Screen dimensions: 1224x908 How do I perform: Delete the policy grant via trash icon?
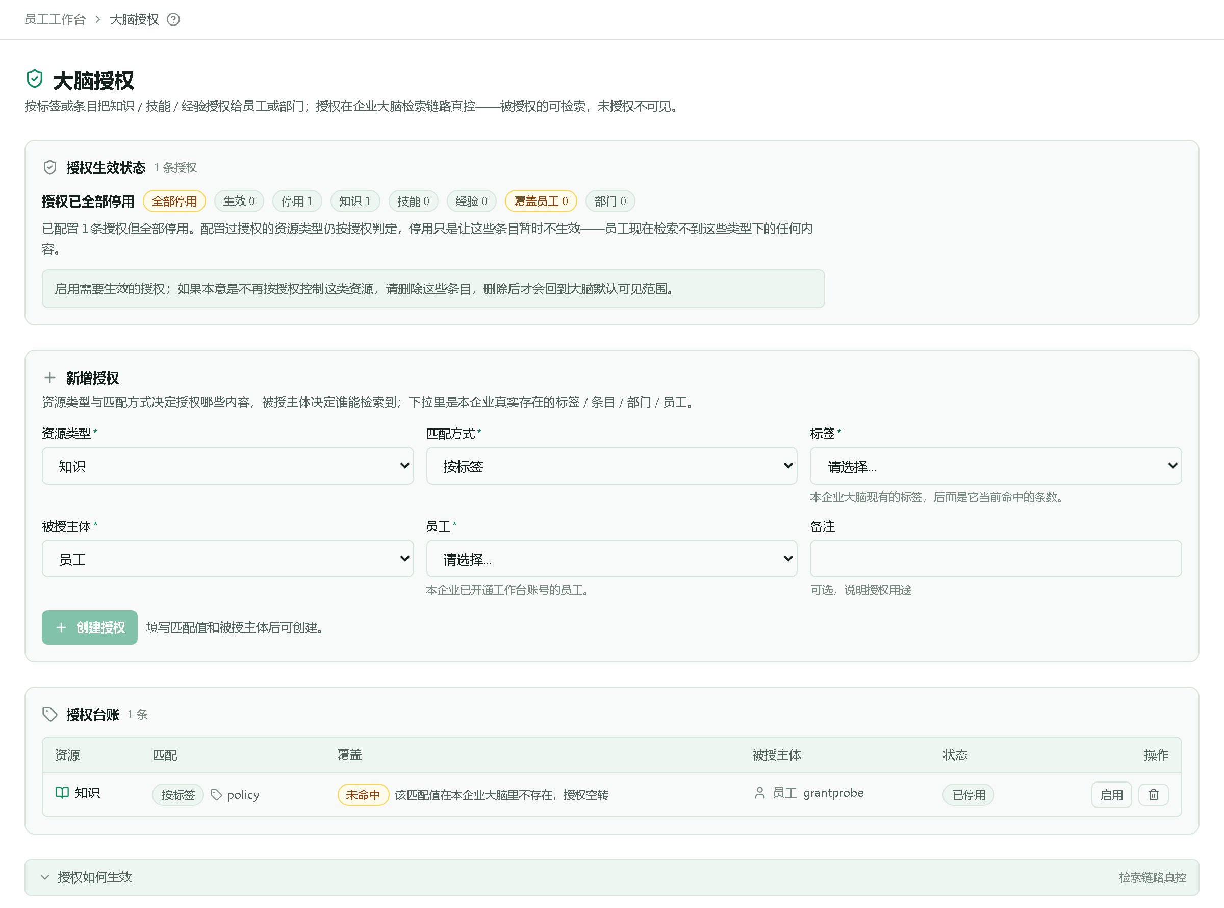point(1154,795)
